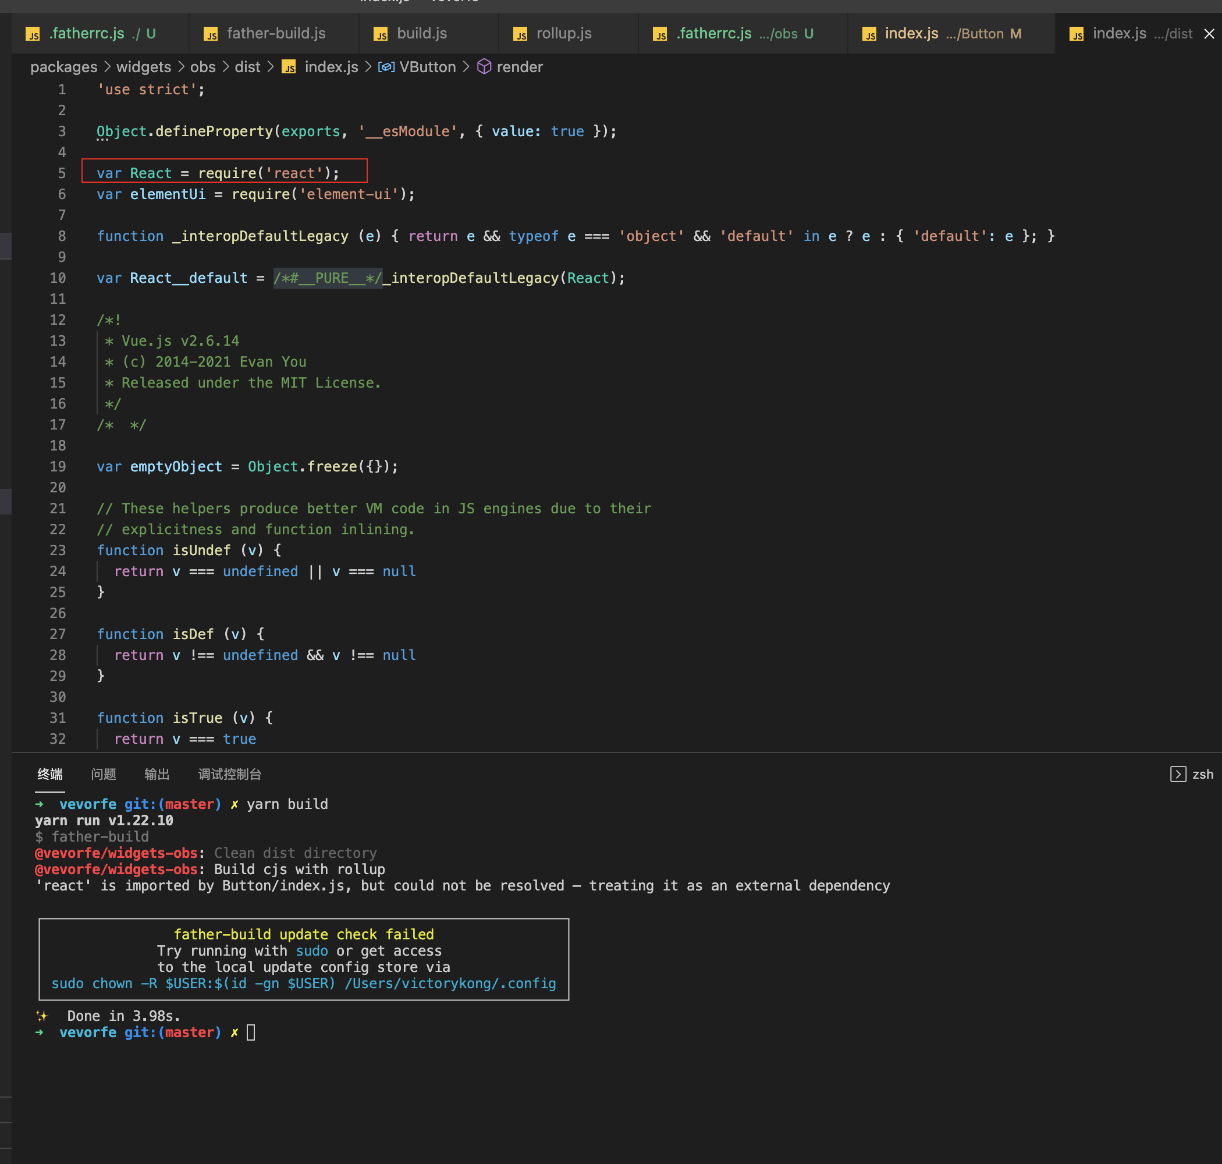Open the 输出 panel tab
Viewport: 1222px width, 1164px height.
click(157, 773)
